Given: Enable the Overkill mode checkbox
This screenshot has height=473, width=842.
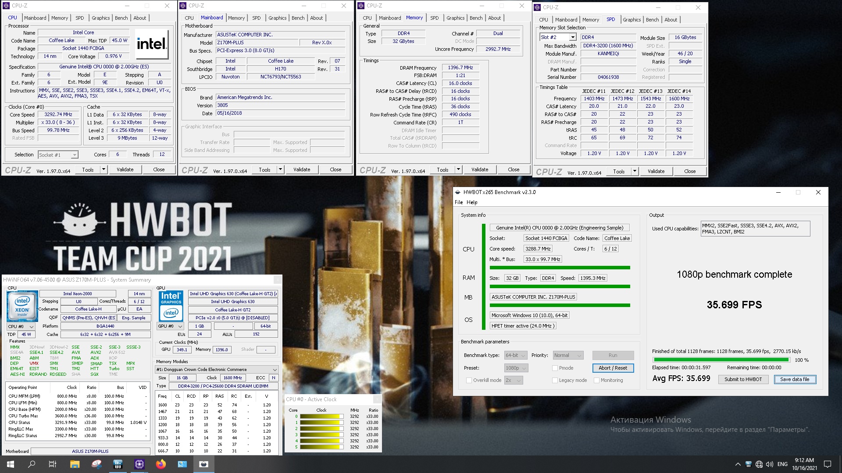Looking at the screenshot, I should coord(469,380).
